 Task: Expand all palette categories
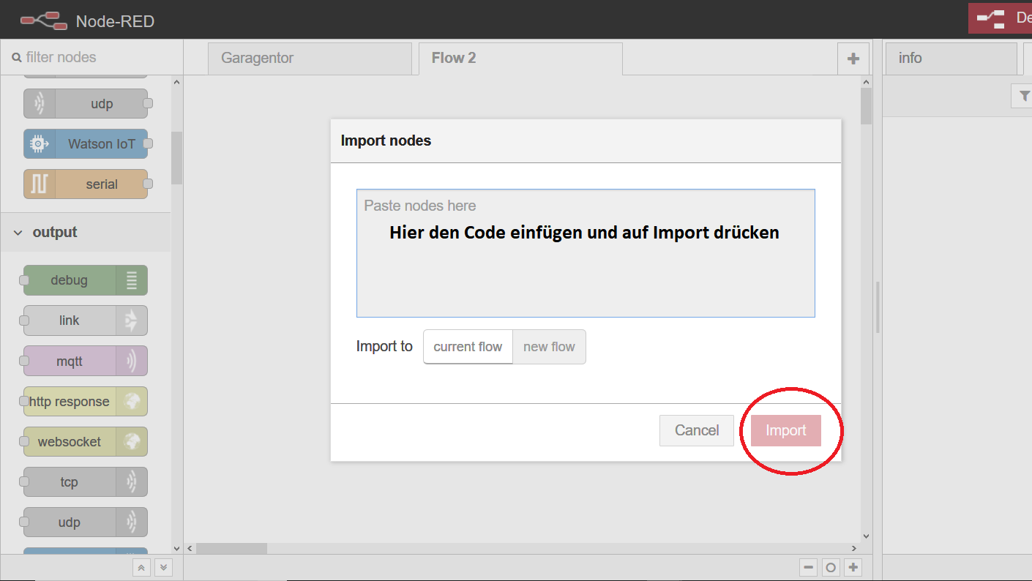point(163,567)
